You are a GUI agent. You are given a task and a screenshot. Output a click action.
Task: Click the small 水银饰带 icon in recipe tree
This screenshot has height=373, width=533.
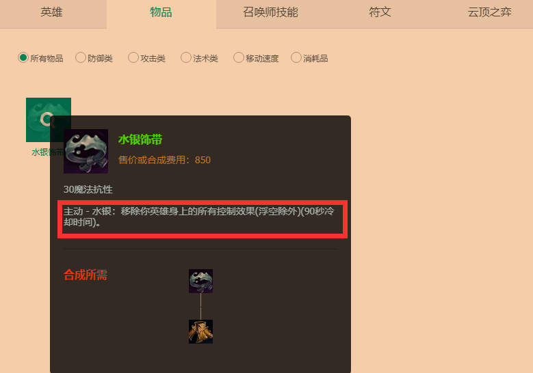201,281
